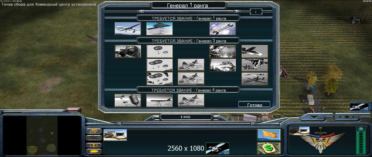Image resolution: width=372 pixels, height=157 pixels.
Task: Select lower A-10 strike icon under rank 3
Action: pos(191,79)
